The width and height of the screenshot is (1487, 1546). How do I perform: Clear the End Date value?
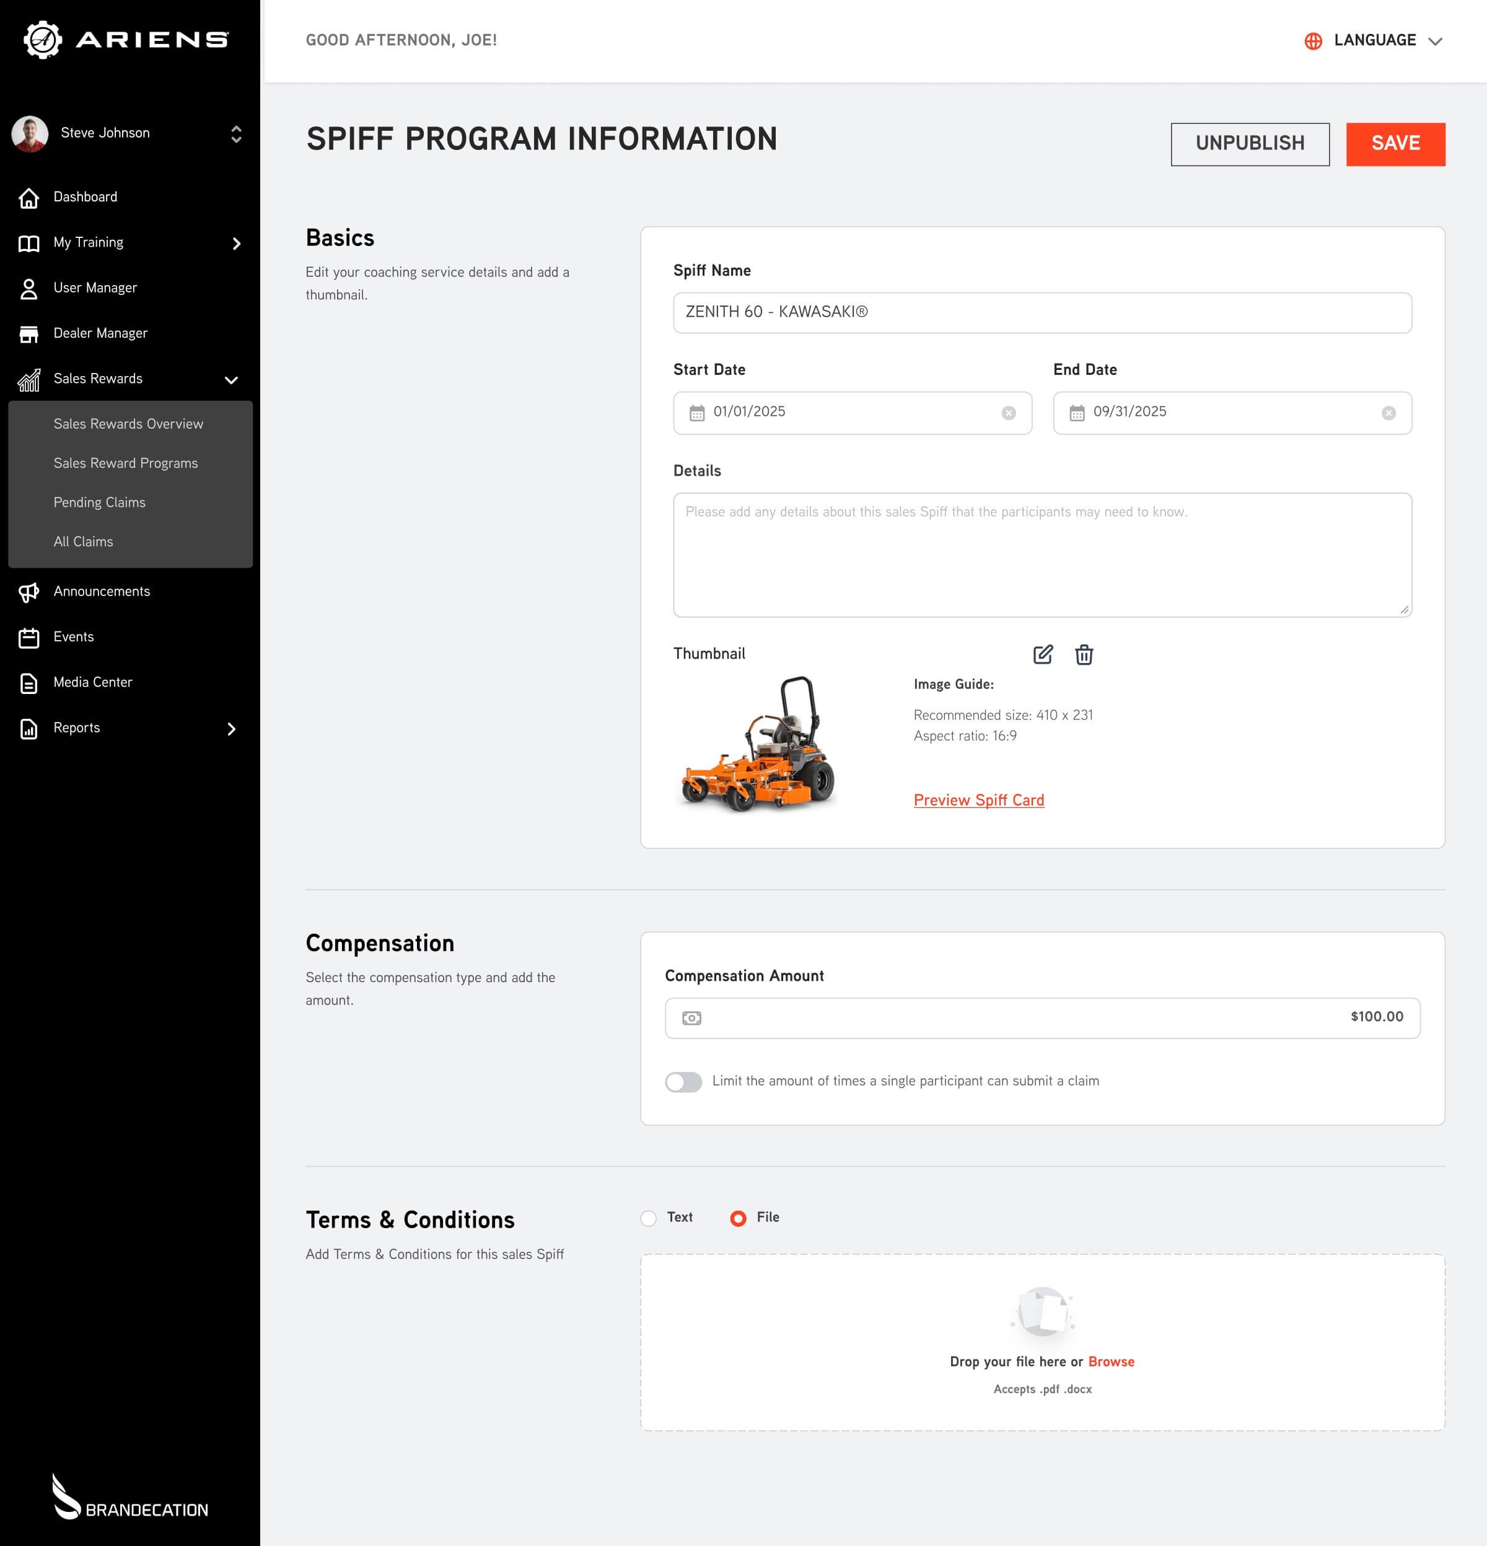[1388, 413]
